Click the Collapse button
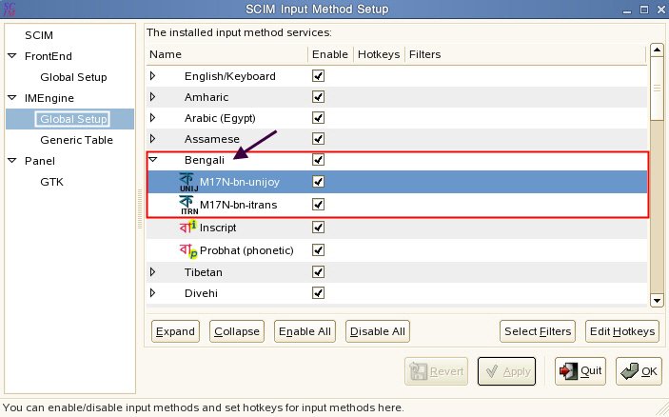This screenshot has height=417, width=669. click(x=237, y=331)
